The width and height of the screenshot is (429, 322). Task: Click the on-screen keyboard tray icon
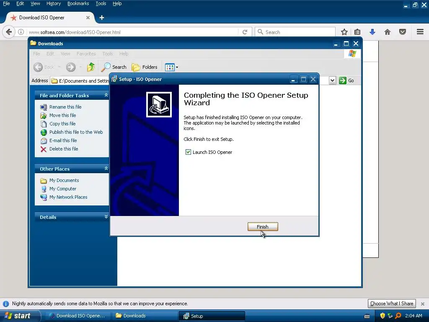point(367,316)
